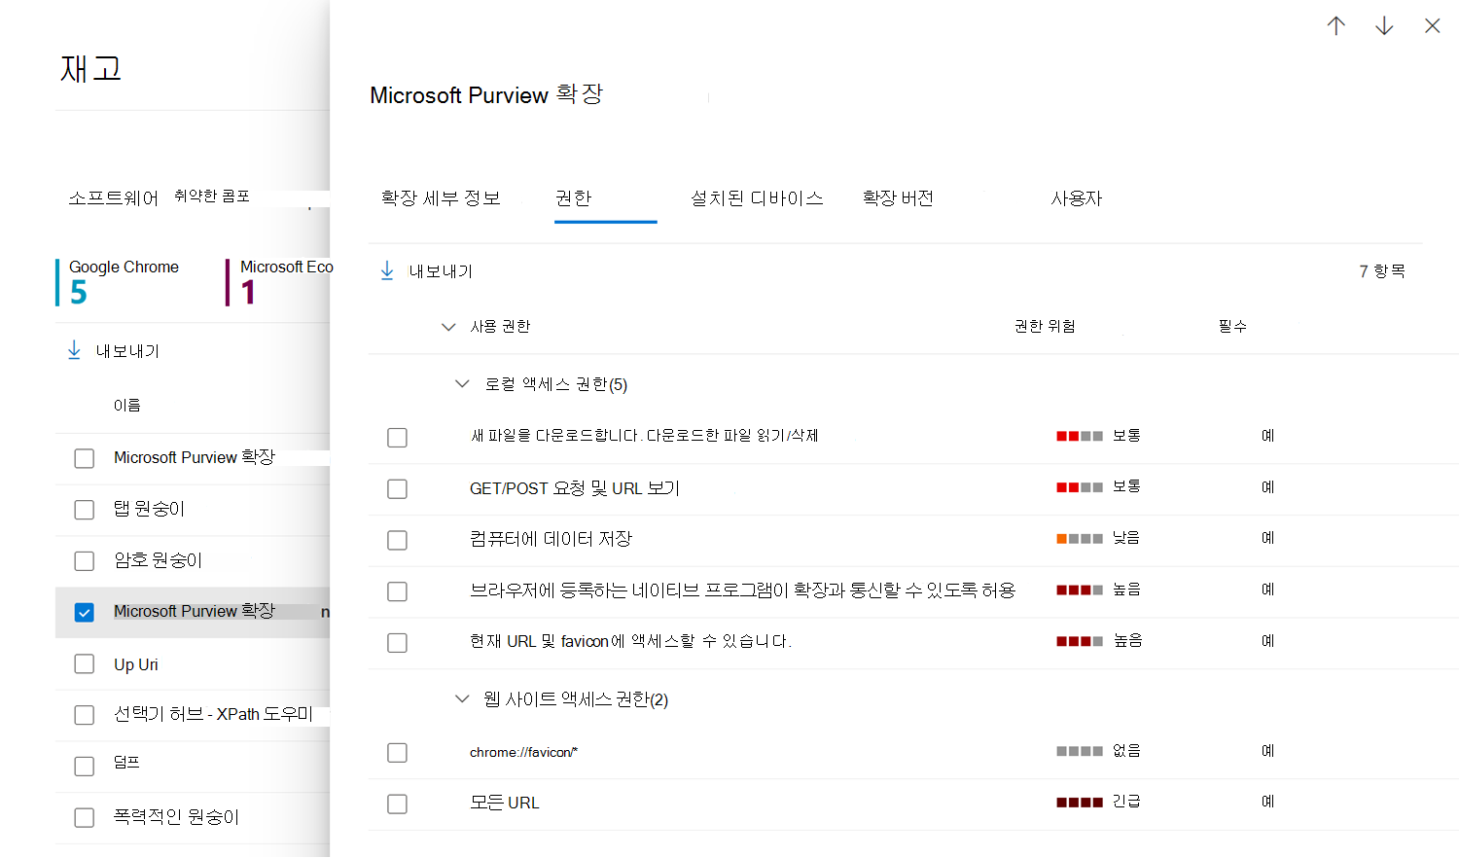Check the 선택기 허브 - XPath 도우미 checkbox

pyautogui.click(x=85, y=715)
